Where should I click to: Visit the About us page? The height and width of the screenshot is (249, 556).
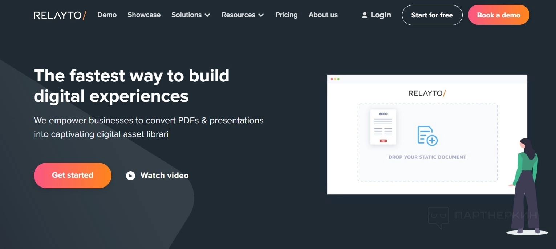pyautogui.click(x=323, y=15)
